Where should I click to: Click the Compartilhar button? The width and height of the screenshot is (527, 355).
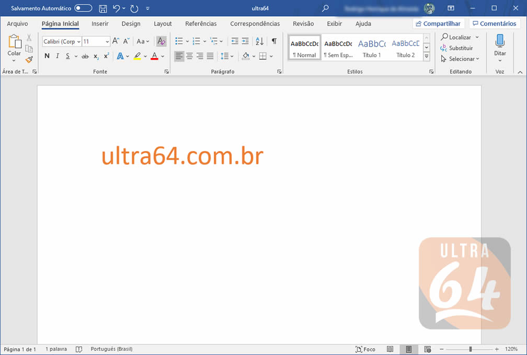[438, 24]
